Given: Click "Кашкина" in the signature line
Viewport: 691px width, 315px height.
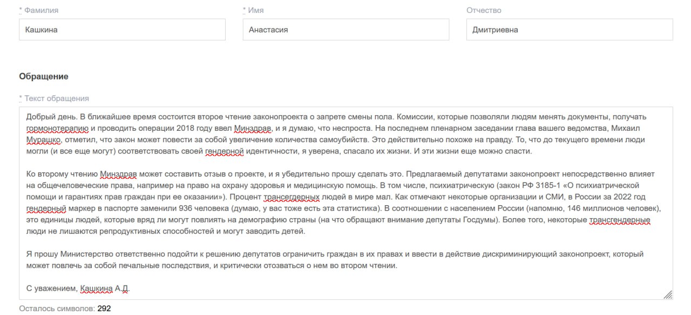Looking at the screenshot, I should (x=96, y=289).
